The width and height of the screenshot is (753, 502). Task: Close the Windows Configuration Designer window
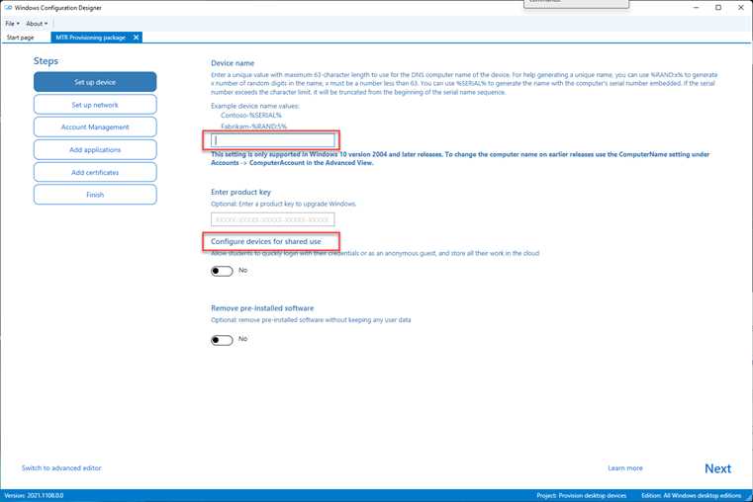tap(741, 8)
